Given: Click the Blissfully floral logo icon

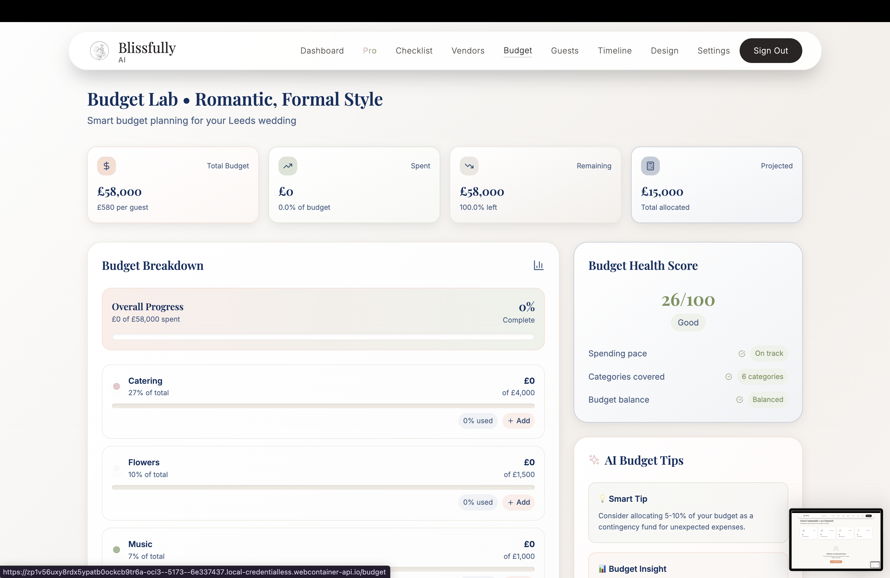Looking at the screenshot, I should pos(99,51).
